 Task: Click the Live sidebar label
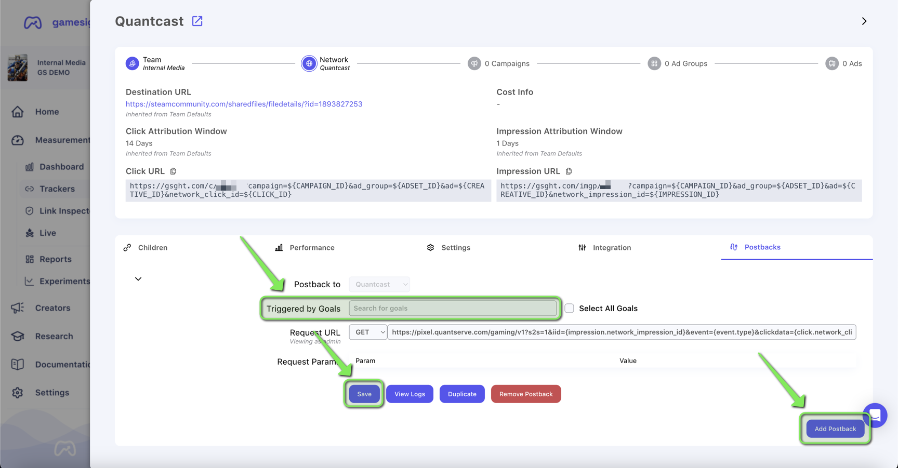[x=48, y=233]
